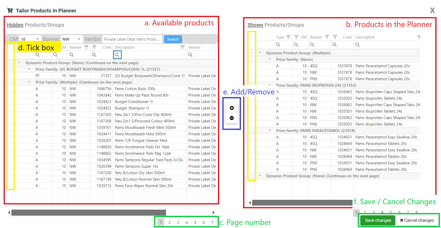Click Description filter funnel in Hidden grid
Screen dimensions: 441x228
coord(183,47)
